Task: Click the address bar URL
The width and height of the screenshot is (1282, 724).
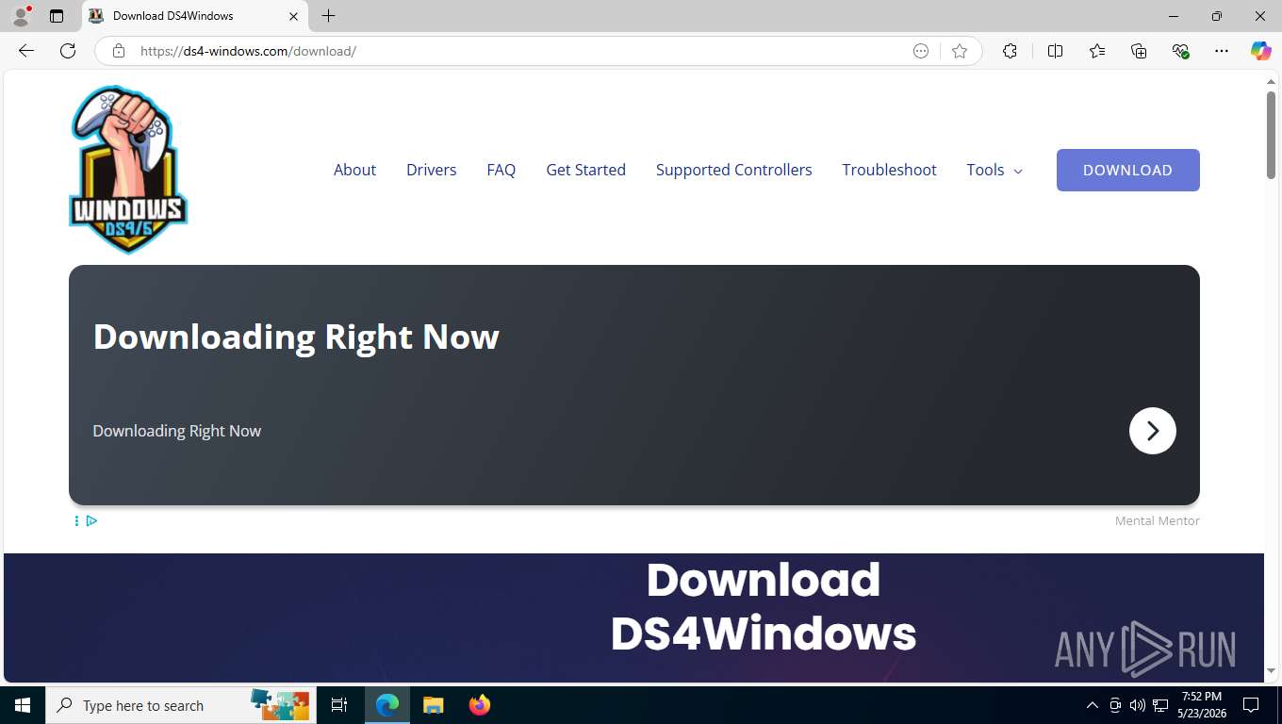Action: point(248,51)
